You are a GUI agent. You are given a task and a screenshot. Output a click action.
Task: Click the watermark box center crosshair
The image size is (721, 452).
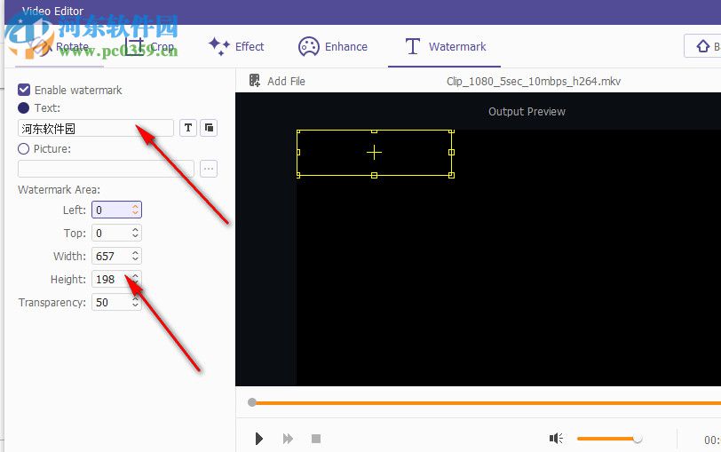[375, 152]
